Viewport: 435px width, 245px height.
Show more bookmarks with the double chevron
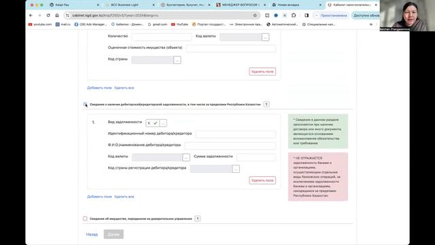371,24
